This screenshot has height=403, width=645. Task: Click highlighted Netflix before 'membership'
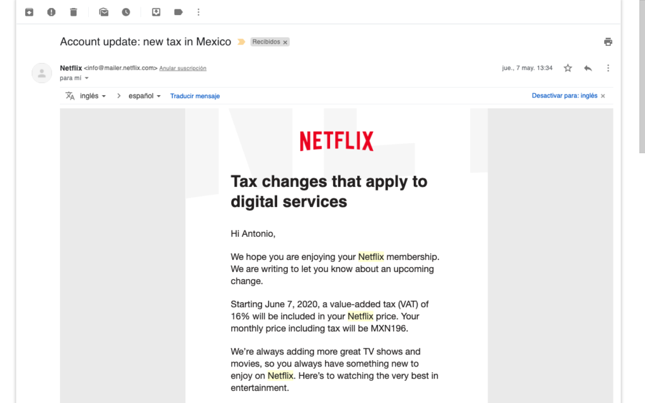click(x=371, y=257)
